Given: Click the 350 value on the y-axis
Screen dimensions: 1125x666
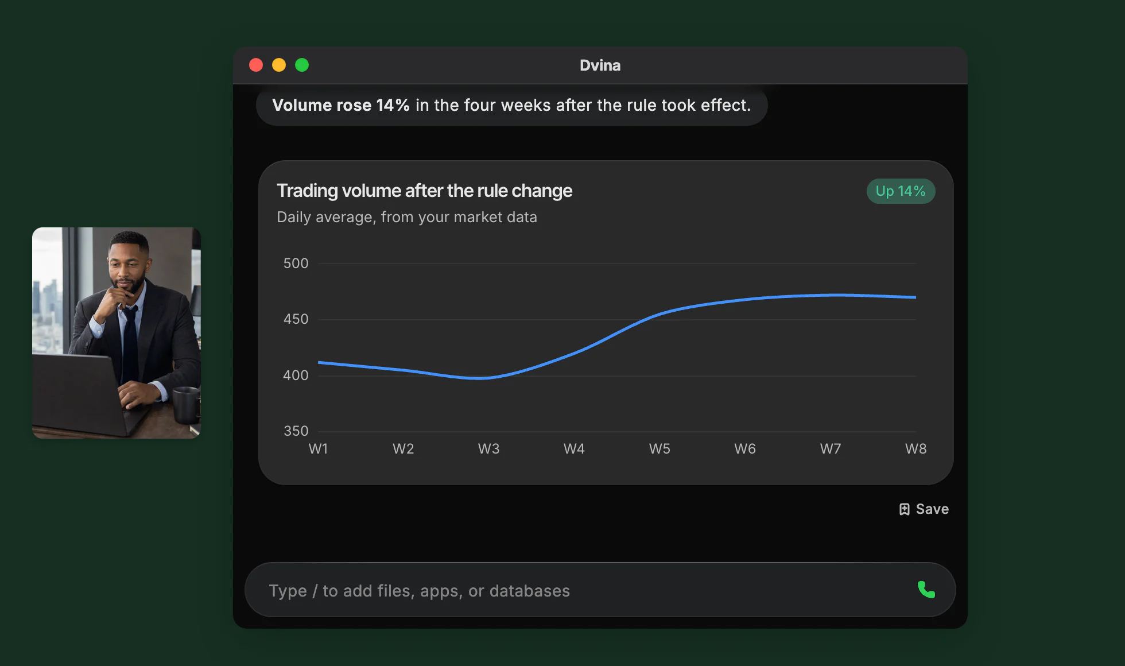Looking at the screenshot, I should [x=296, y=431].
